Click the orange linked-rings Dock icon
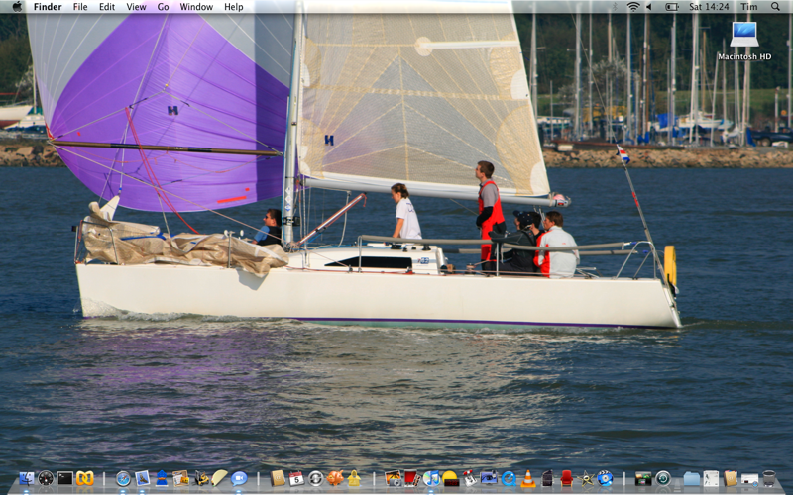Image resolution: width=793 pixels, height=495 pixels. point(85,478)
